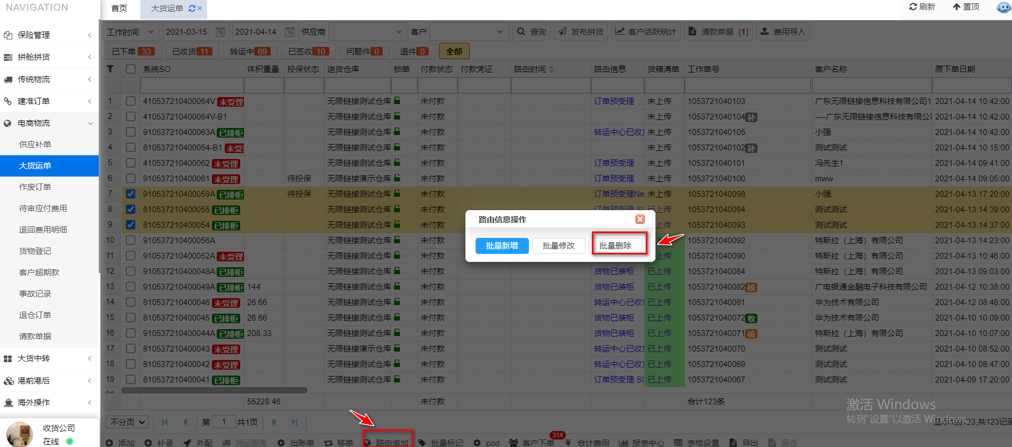
Task: Uncheck the checkbox for row 7
Action: pos(131,194)
